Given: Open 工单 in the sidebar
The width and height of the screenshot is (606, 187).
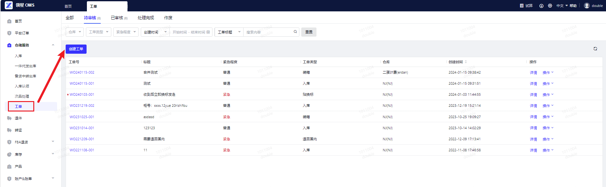Looking at the screenshot, I should 18,106.
